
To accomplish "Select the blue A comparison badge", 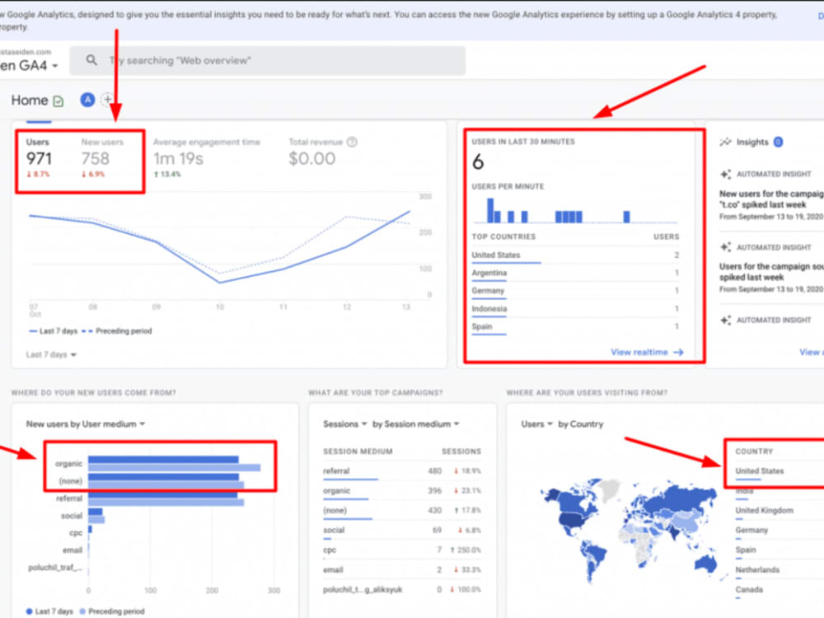I will (87, 100).
